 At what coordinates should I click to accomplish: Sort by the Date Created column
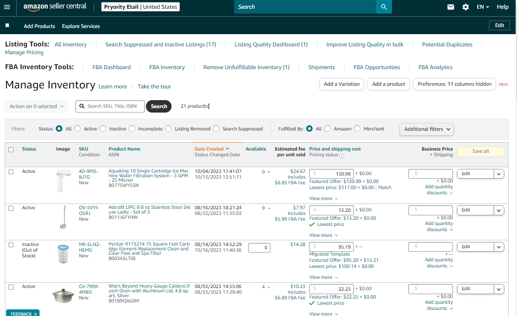tap(212, 149)
